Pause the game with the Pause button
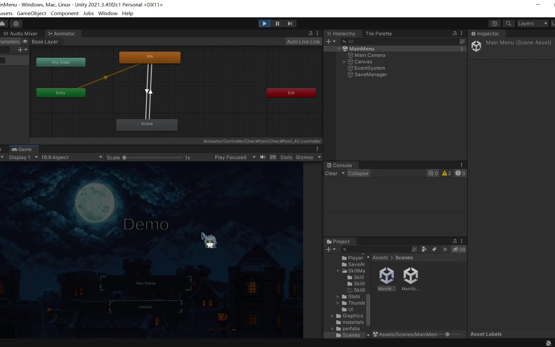The image size is (555, 347). [x=277, y=23]
